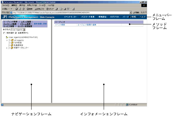Open the ファイル(F) menu
The image size is (173, 118).
pos(6,5)
